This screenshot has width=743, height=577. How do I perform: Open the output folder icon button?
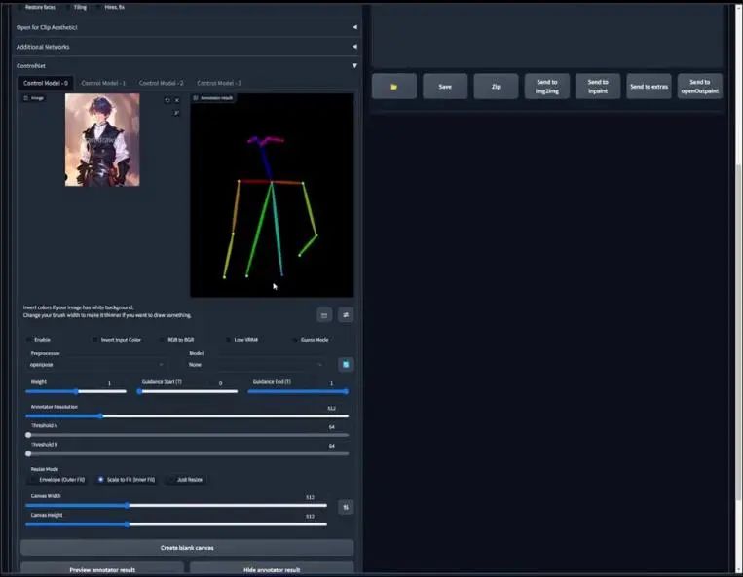coord(394,87)
